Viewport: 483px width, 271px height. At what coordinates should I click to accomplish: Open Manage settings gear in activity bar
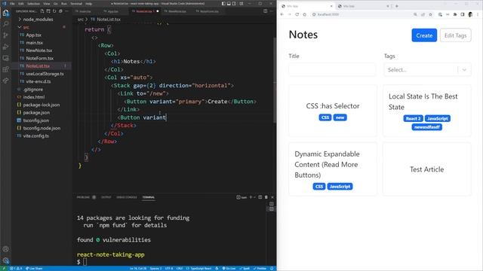click(x=5, y=260)
